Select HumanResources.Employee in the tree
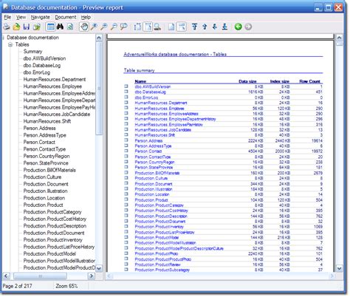The width and height of the screenshot is (350, 297). coord(52,86)
